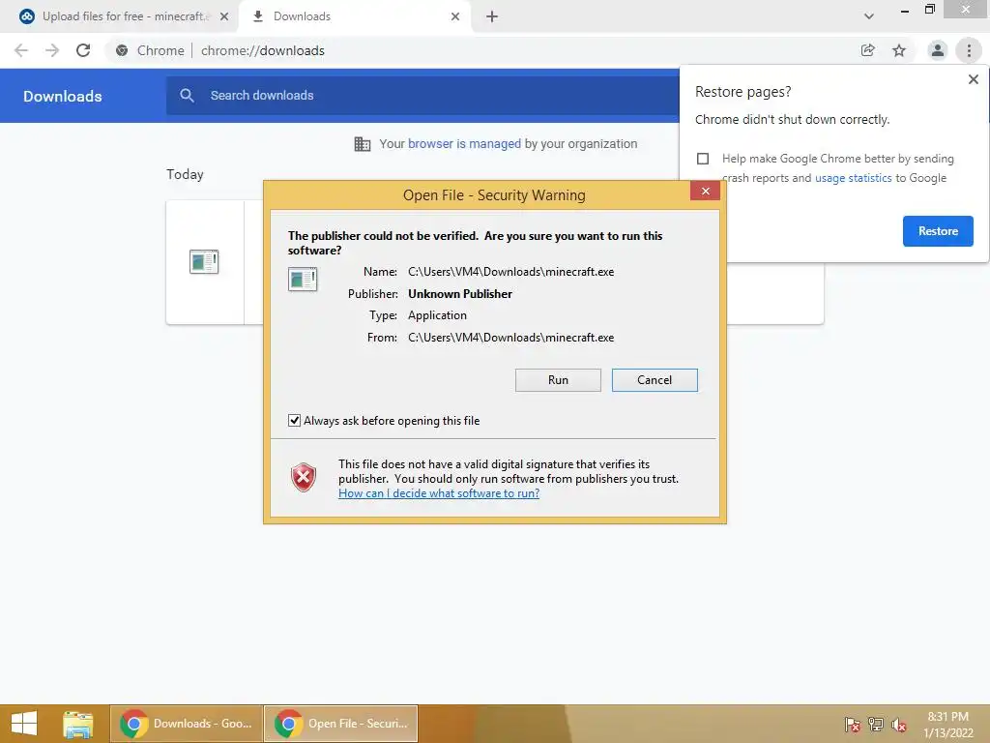Image resolution: width=990 pixels, height=743 pixels.
Task: Click the Action Center flag tray icon
Action: [853, 725]
